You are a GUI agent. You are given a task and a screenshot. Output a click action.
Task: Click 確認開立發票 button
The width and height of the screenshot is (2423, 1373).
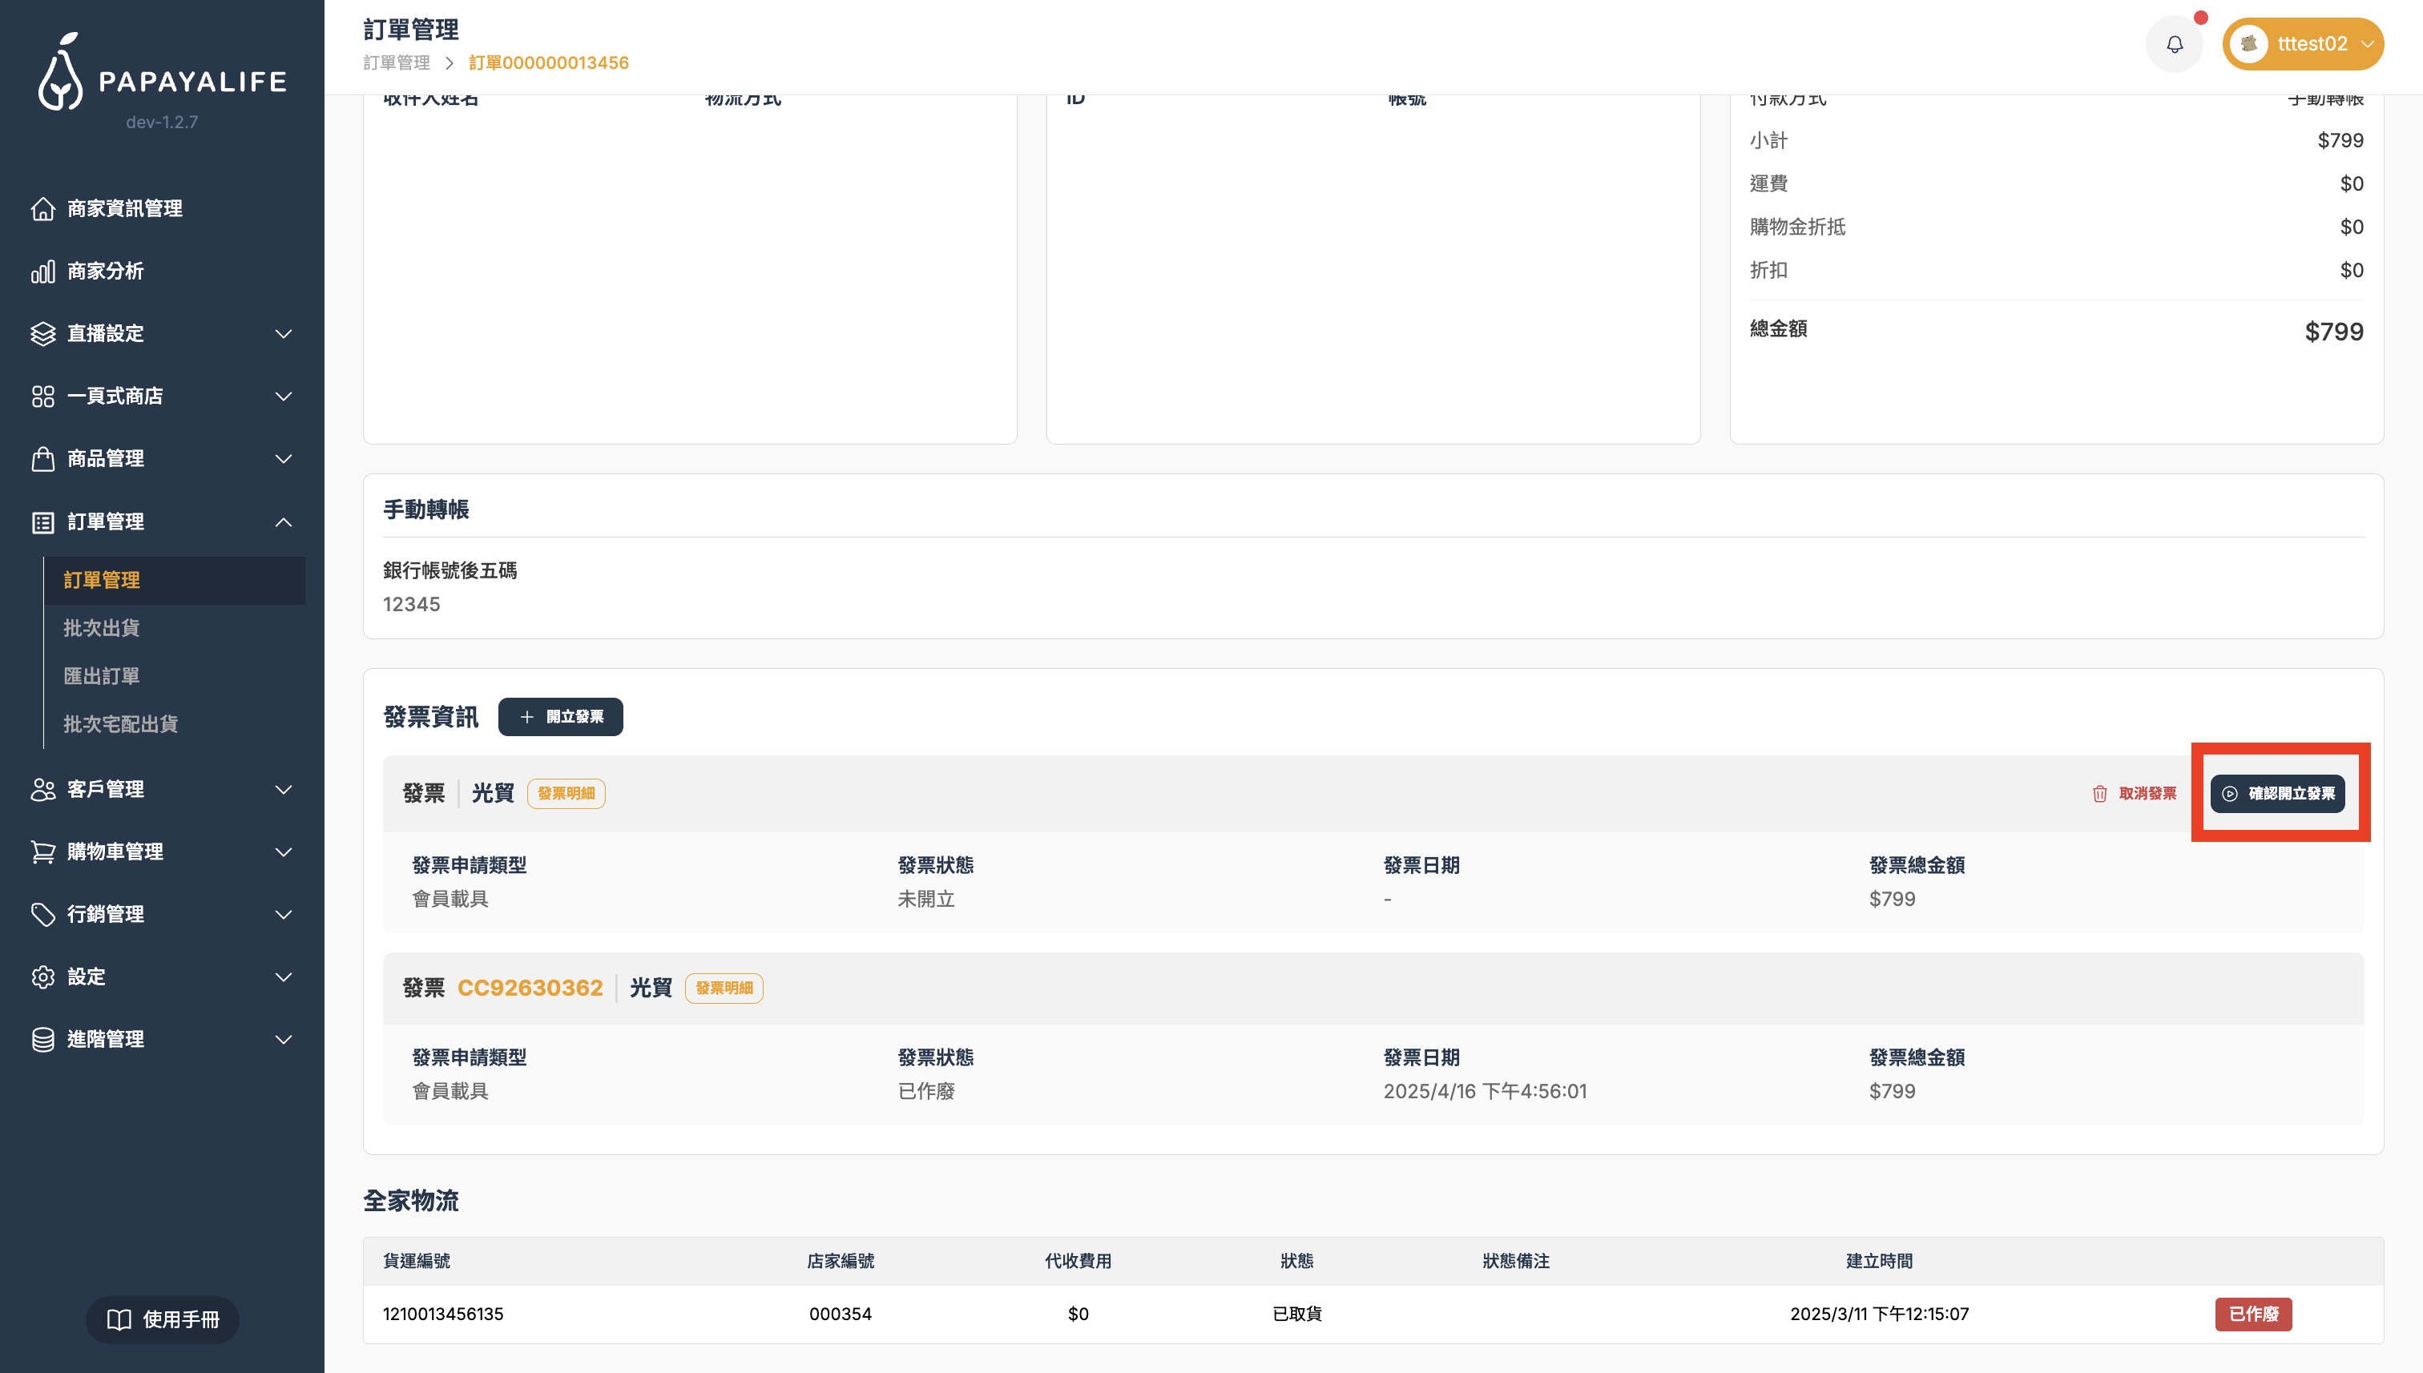tap(2277, 794)
